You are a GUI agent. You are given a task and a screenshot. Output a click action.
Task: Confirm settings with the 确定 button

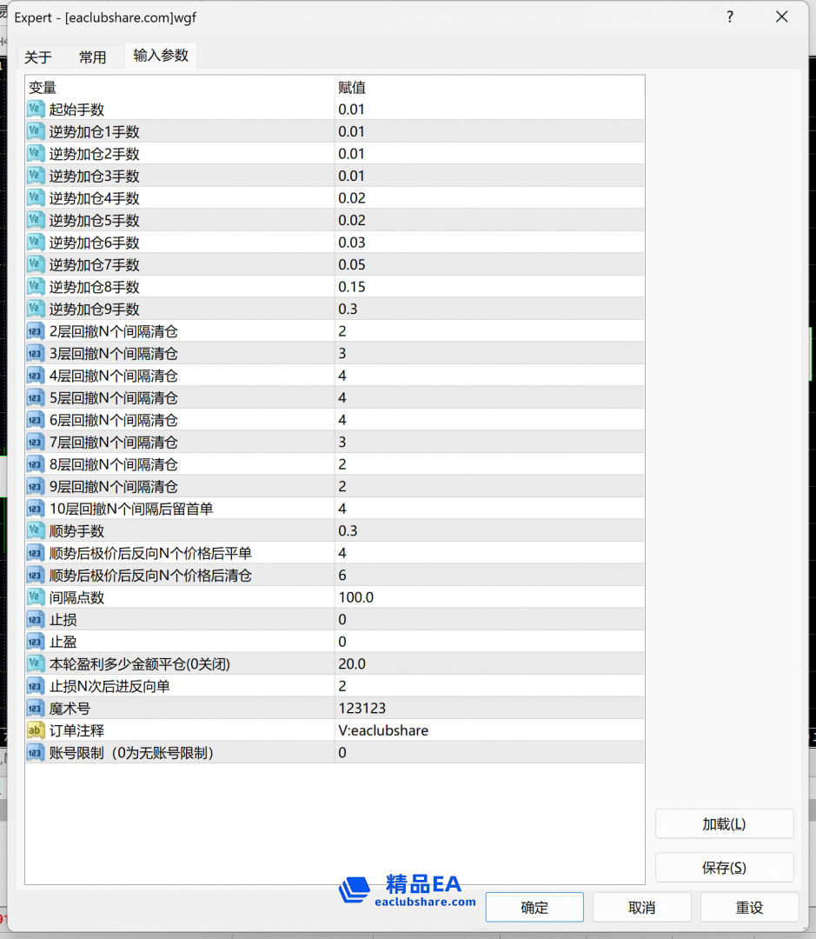pyautogui.click(x=534, y=907)
